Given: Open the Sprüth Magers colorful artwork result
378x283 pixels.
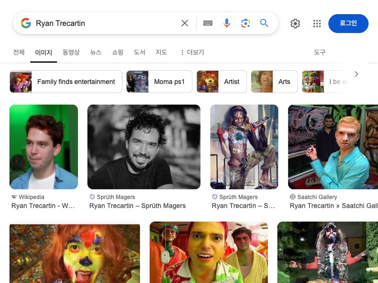Looking at the screenshot, I should 244,147.
